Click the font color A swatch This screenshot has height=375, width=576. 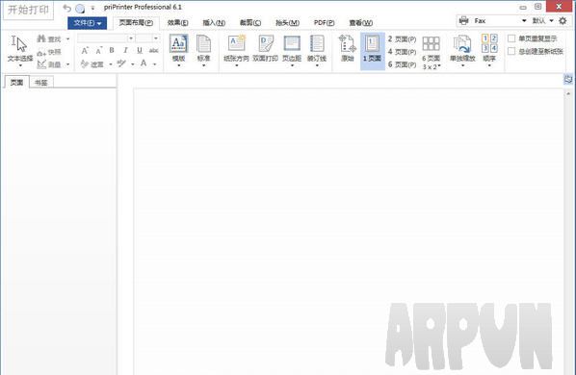[144, 63]
